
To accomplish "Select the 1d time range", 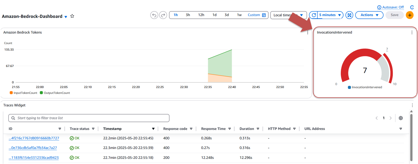I will [214, 15].
